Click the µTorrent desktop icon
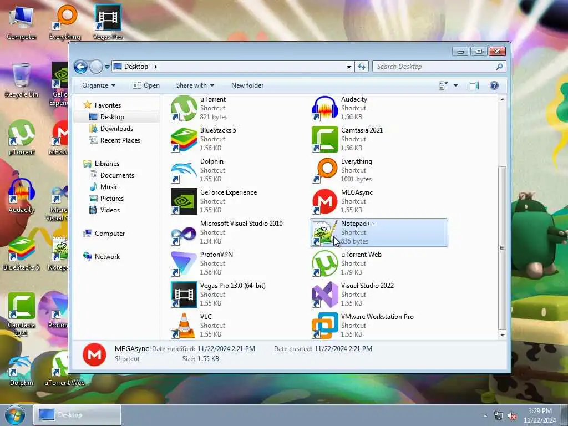The image size is (568, 426). (22, 138)
